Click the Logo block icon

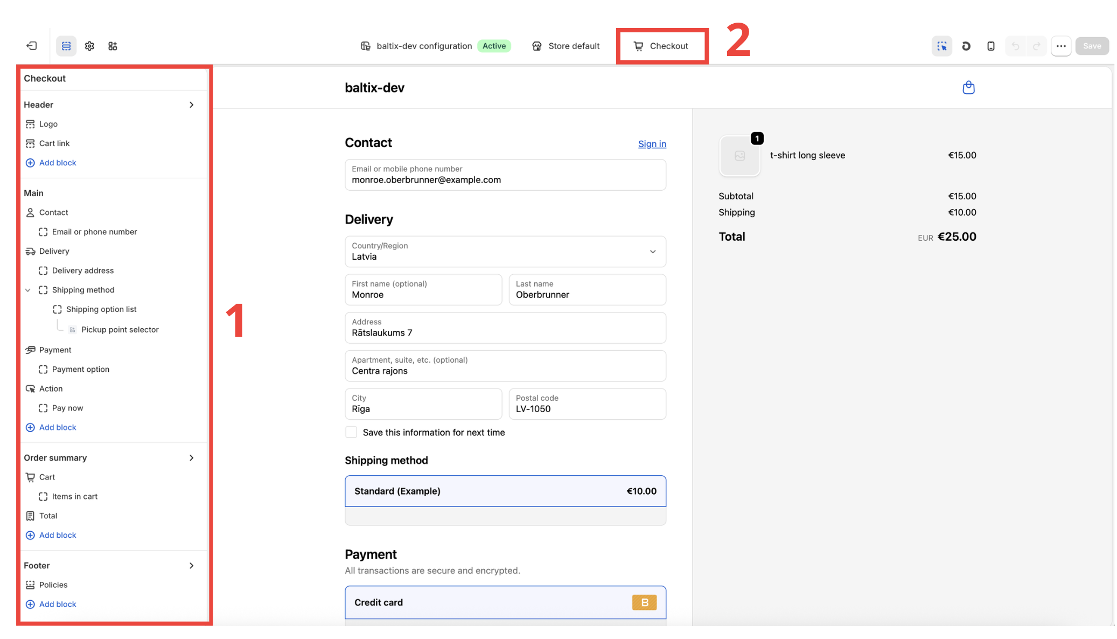click(x=30, y=124)
